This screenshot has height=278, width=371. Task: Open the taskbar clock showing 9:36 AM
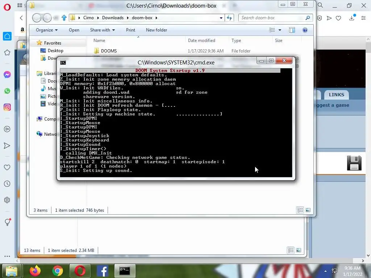353,271
